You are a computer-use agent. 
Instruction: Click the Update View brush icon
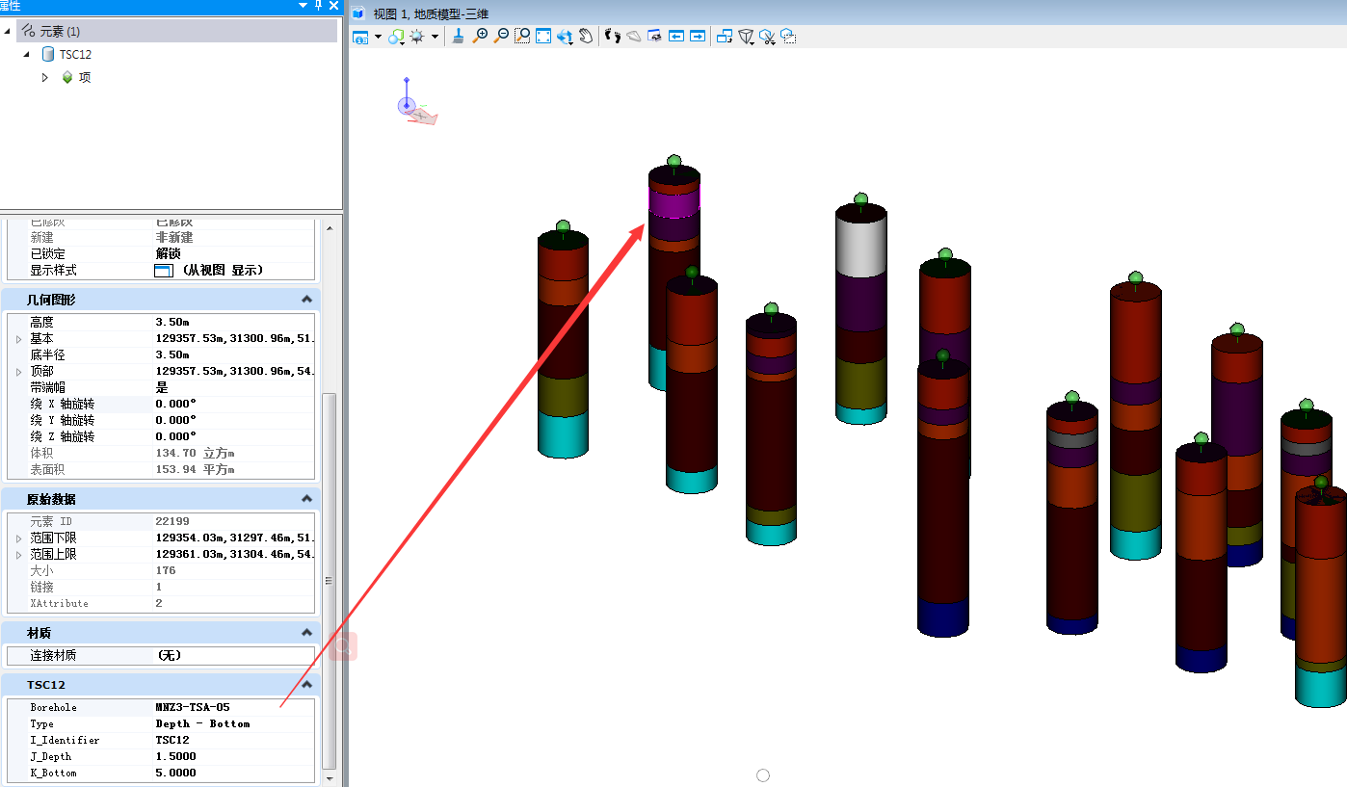[459, 37]
